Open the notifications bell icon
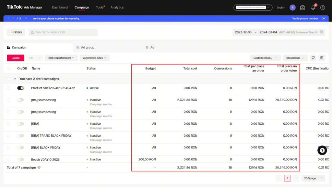Viewport: 332px width, 187px height. coord(313,8)
